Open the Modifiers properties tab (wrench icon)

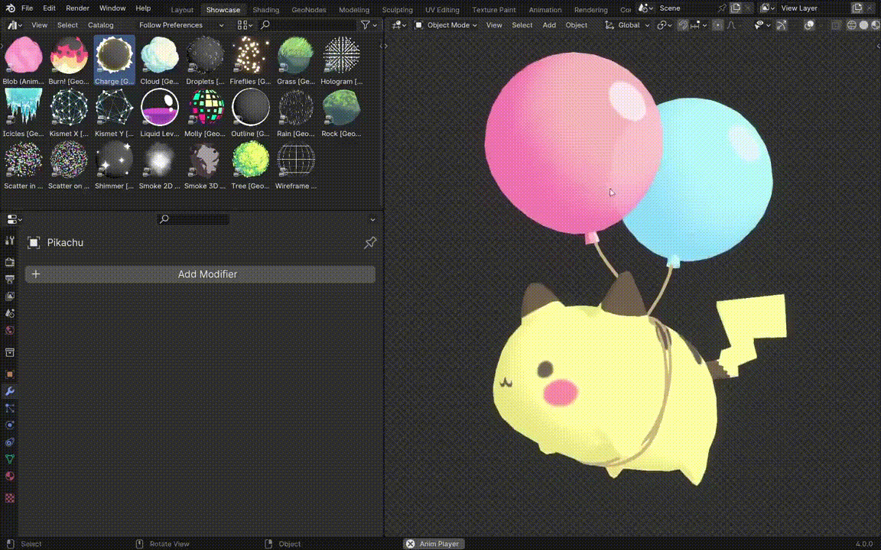point(10,391)
